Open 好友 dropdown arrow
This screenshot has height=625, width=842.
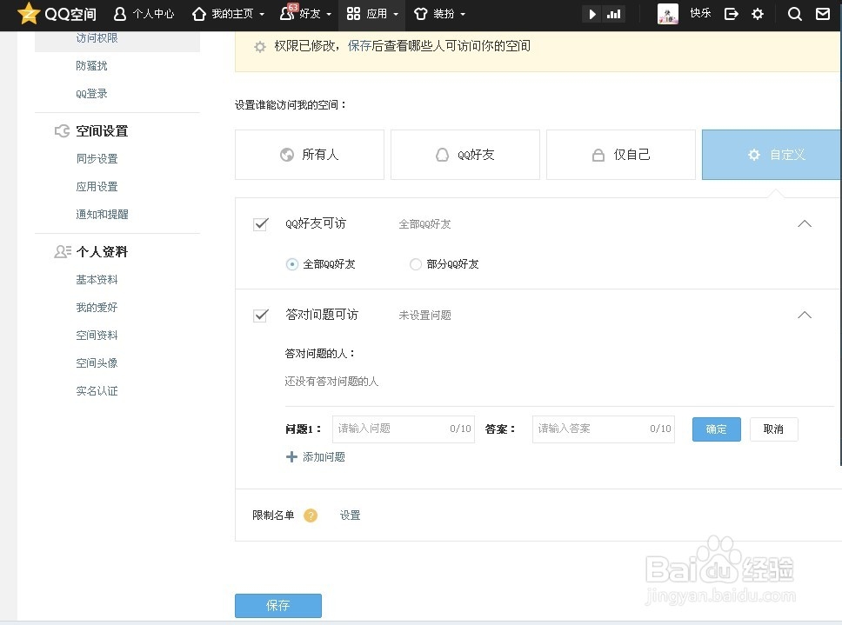pyautogui.click(x=329, y=15)
